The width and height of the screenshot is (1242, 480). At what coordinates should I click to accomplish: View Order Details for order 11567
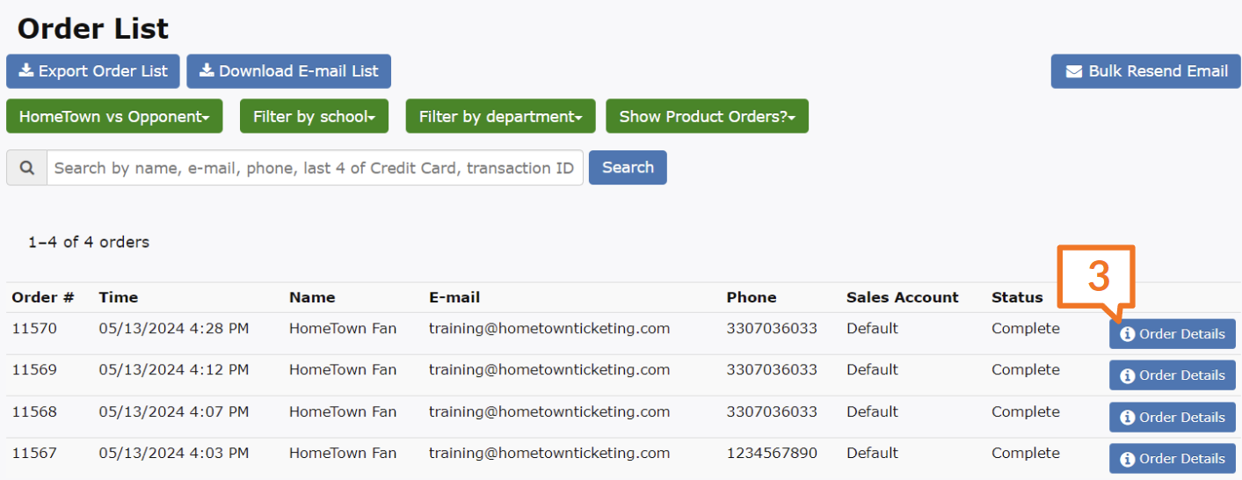1173,459
